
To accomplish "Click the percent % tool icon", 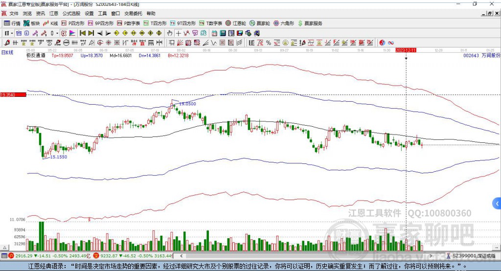I will (x=269, y=43).
